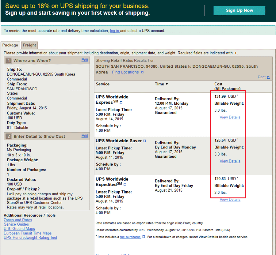276x255 pixels.
Task: Click the step 1 number icon
Action: click(x=9, y=61)
